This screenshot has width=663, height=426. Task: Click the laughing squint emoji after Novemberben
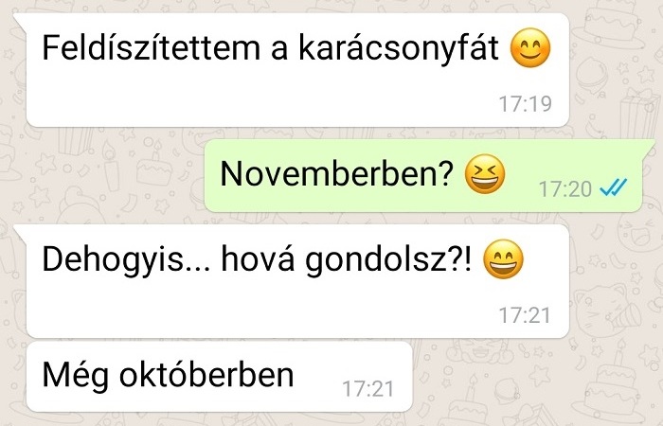click(485, 174)
